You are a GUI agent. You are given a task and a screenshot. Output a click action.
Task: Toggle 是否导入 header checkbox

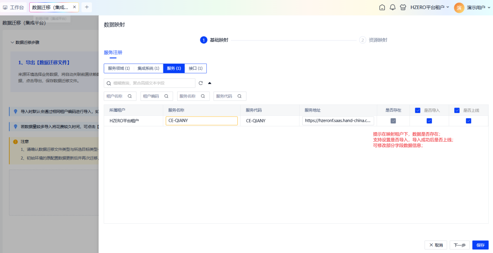[x=418, y=110]
